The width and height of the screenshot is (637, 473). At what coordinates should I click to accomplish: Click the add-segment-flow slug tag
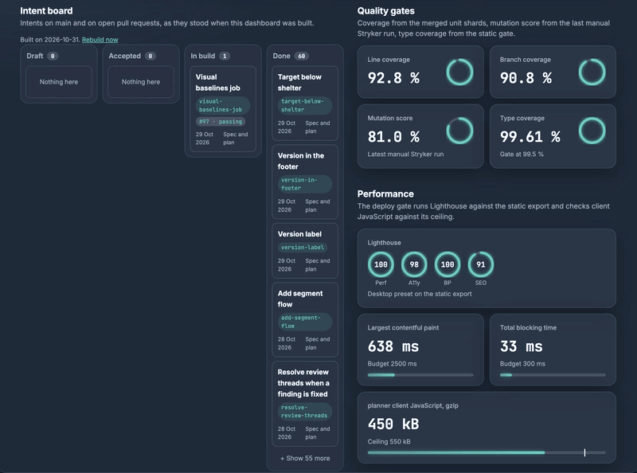coord(305,322)
